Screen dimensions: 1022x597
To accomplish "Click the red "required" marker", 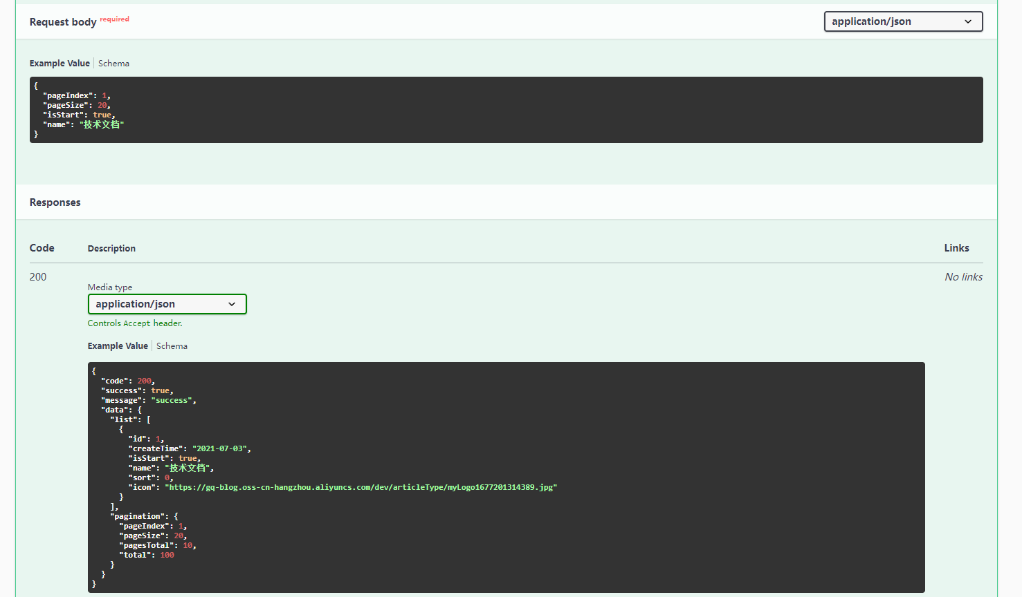I will pos(114,19).
